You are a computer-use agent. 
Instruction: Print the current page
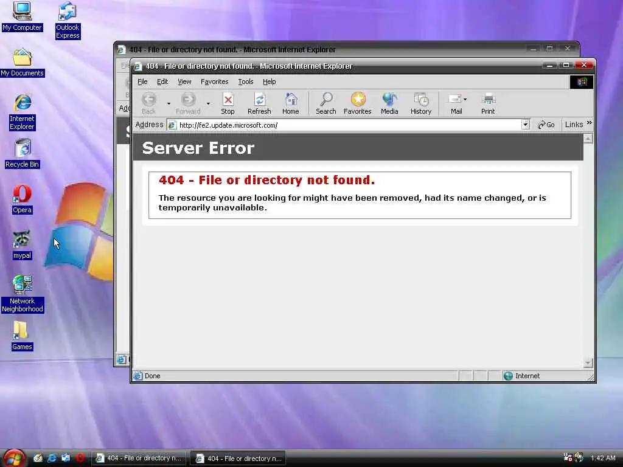tap(488, 103)
